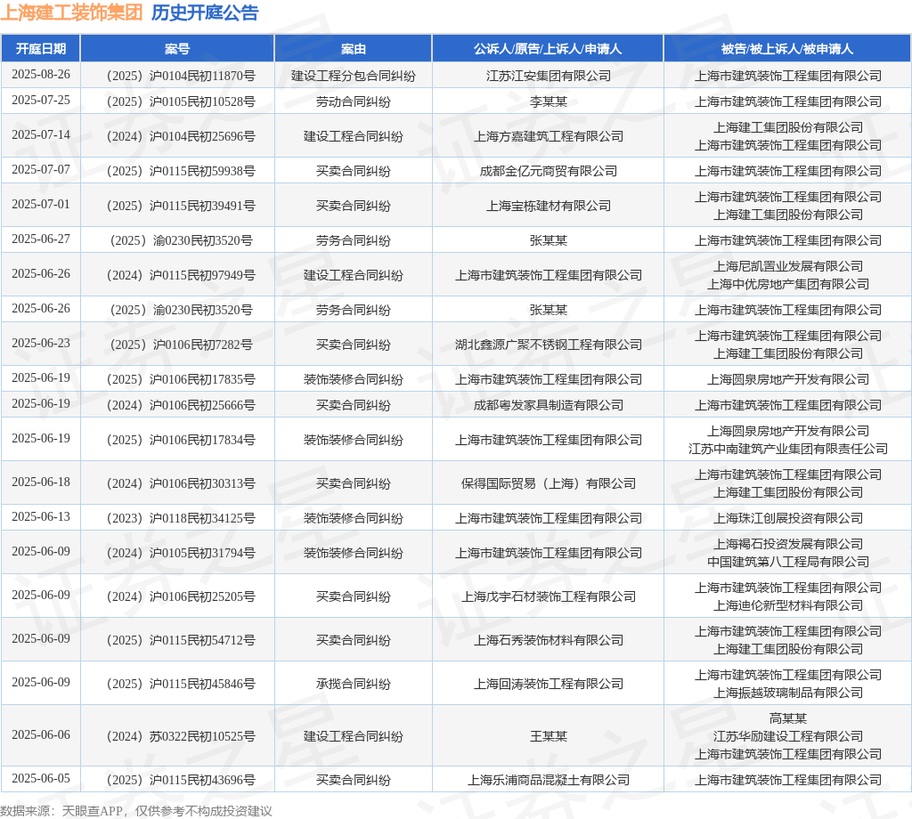Image resolution: width=912 pixels, height=819 pixels.
Task: Click defendant 上海尼凯置业发展有限公司
Action: pyautogui.click(x=787, y=266)
